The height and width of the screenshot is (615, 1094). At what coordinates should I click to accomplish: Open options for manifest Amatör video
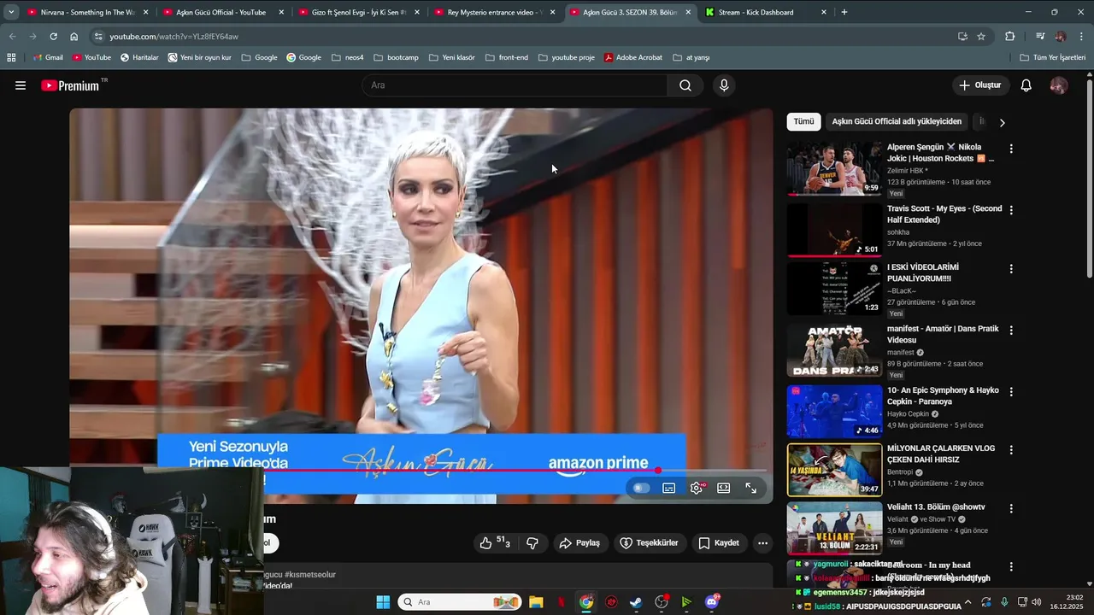pyautogui.click(x=1011, y=330)
